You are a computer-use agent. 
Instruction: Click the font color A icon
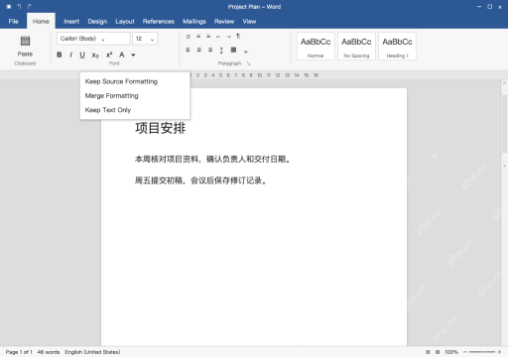point(122,55)
